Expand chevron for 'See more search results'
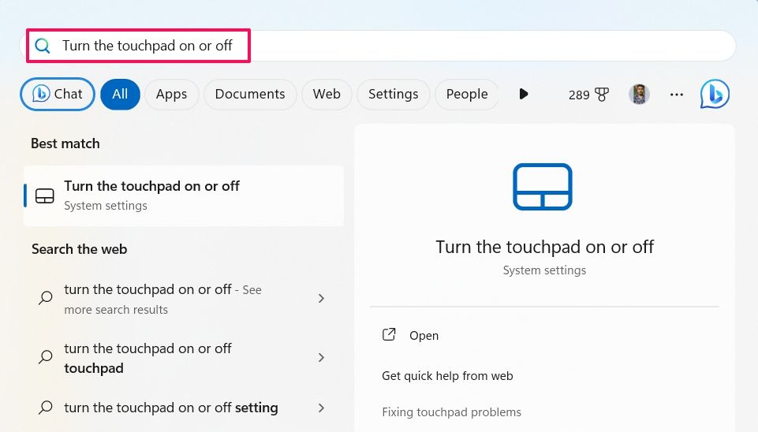This screenshot has height=432, width=758. [322, 299]
